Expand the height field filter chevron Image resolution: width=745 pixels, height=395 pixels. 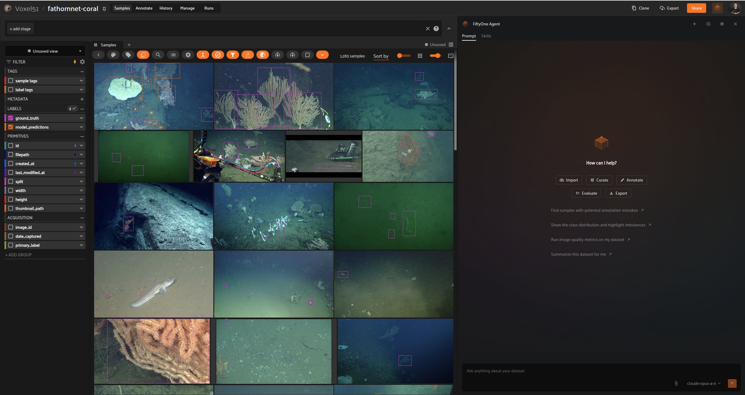(81, 199)
